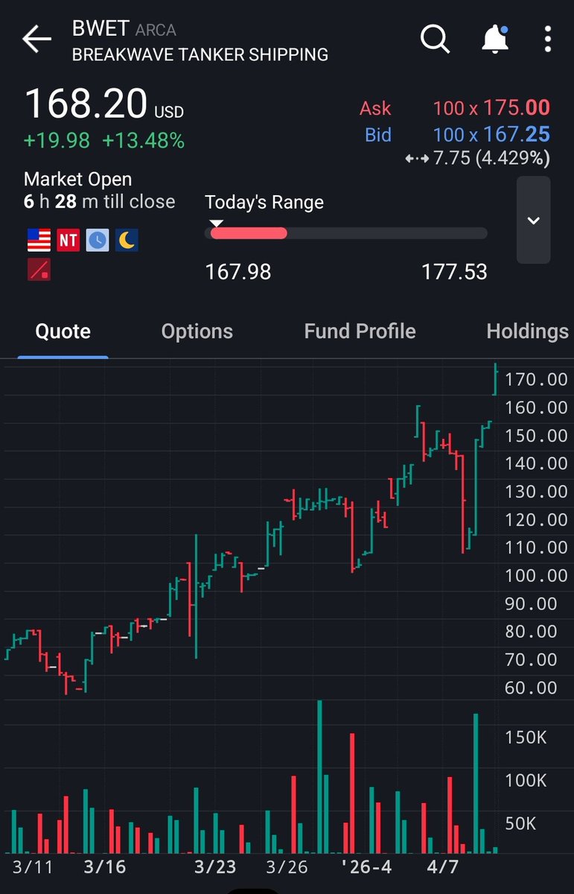
Task: Tap the 3/26 date axis label
Action: (x=286, y=867)
